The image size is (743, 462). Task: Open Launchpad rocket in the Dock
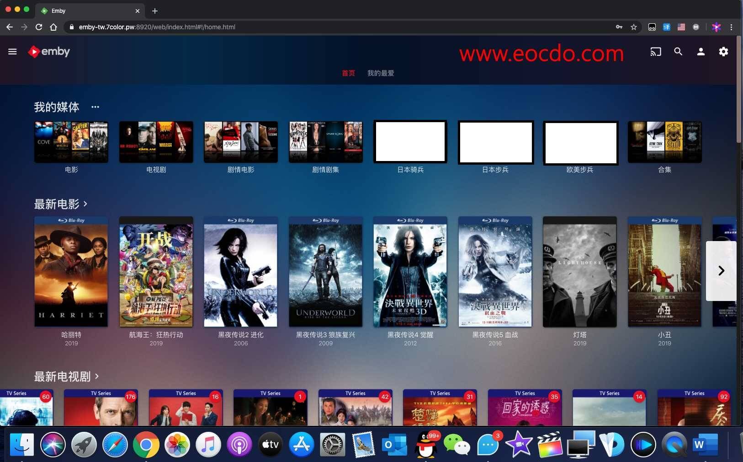pyautogui.click(x=84, y=444)
